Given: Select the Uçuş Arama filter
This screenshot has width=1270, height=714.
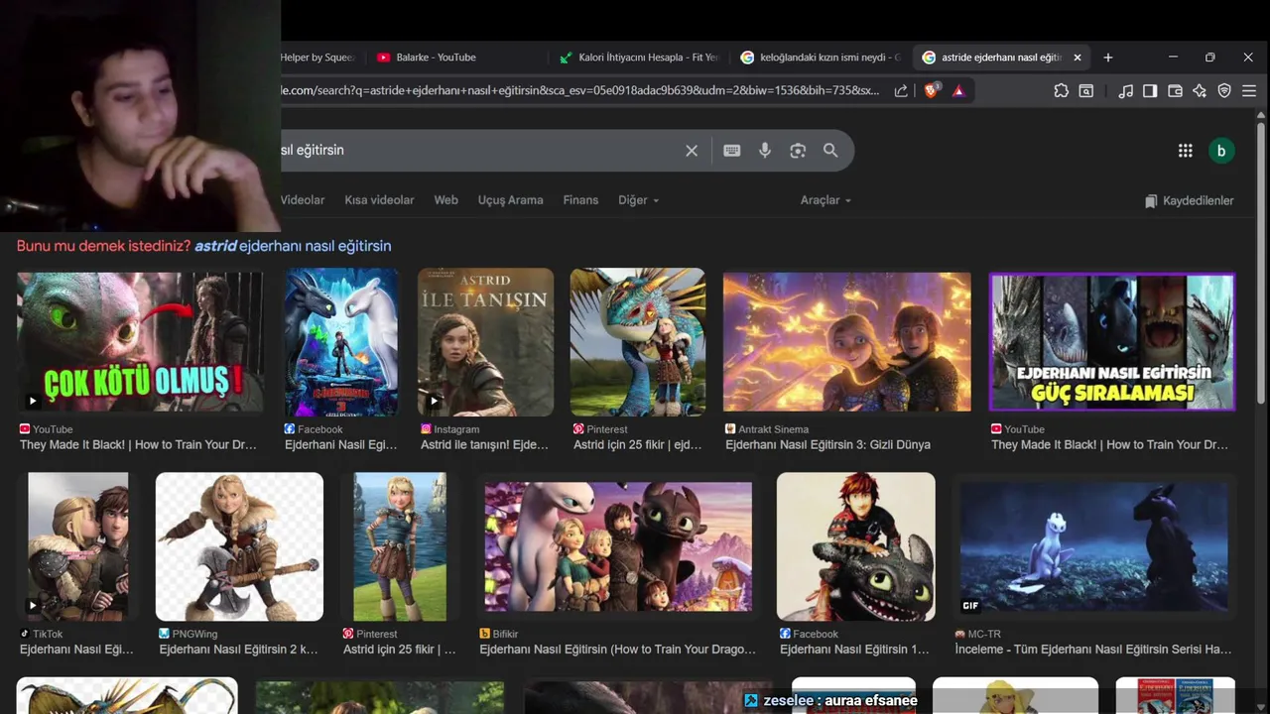Looking at the screenshot, I should click(510, 200).
